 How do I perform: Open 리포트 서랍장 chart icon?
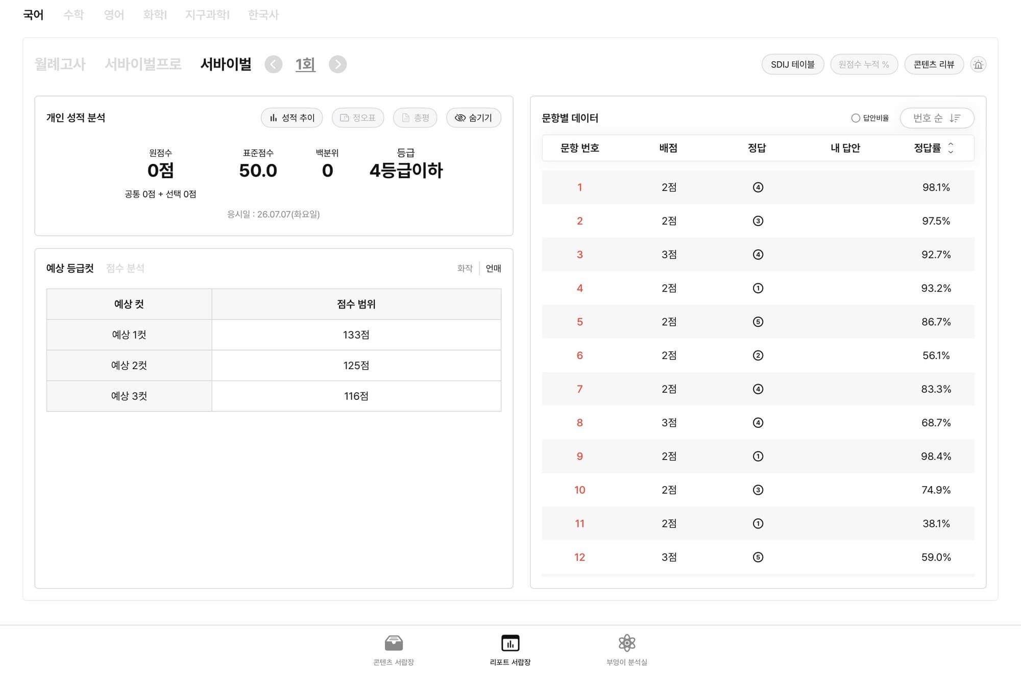pyautogui.click(x=510, y=643)
